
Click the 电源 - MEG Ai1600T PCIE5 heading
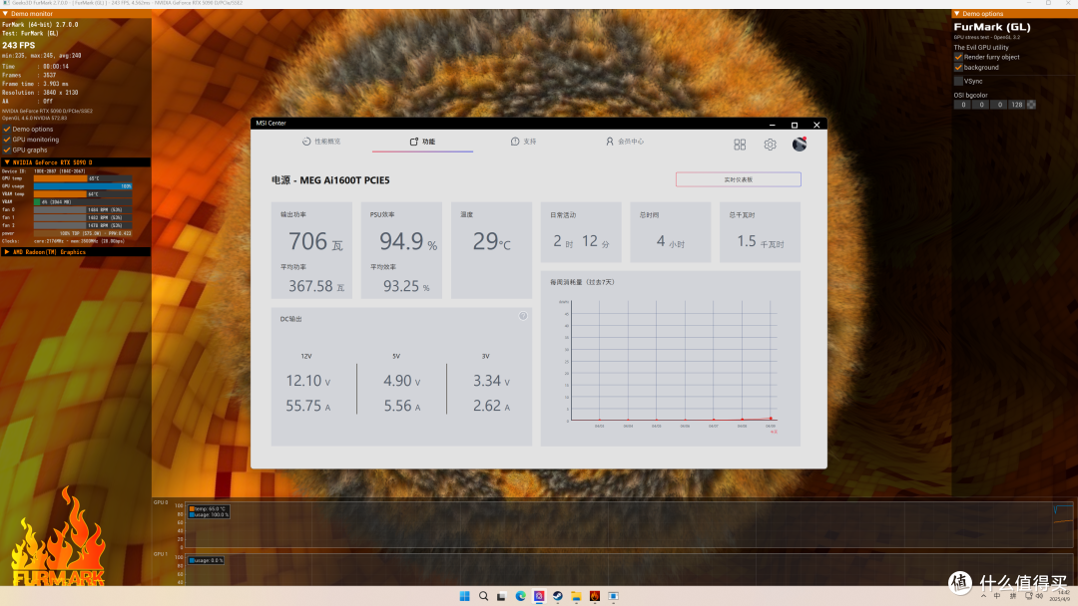point(330,179)
